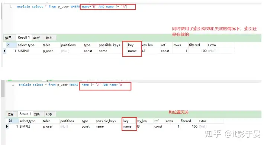267x145 pixels.
Task: Click the ref column header in upper grid
Action: click(166, 45)
